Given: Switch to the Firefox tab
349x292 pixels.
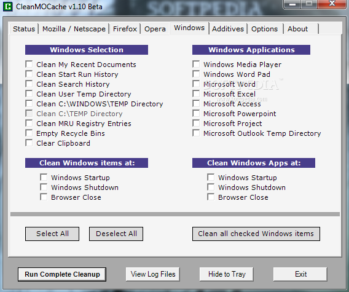Looking at the screenshot, I should click(125, 29).
